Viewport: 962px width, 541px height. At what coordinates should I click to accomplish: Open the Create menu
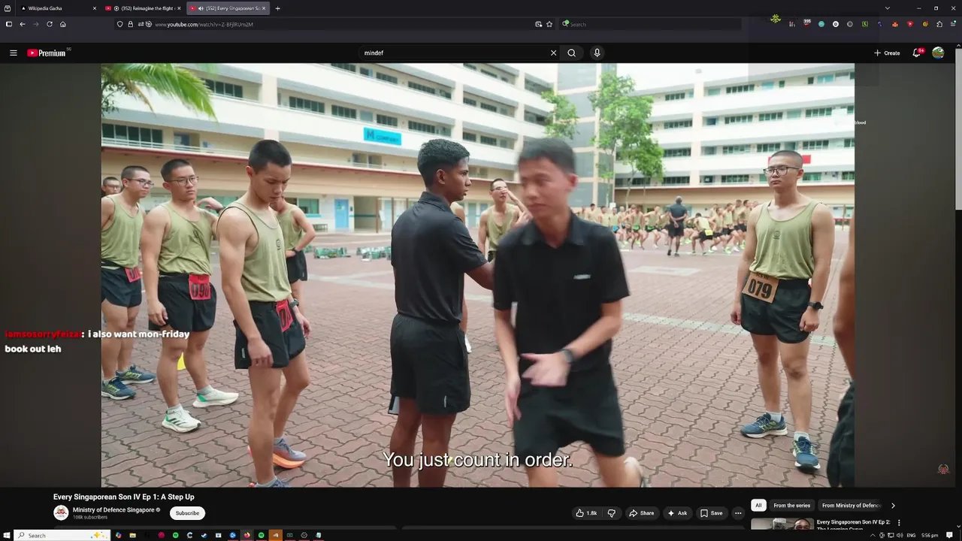(x=887, y=53)
